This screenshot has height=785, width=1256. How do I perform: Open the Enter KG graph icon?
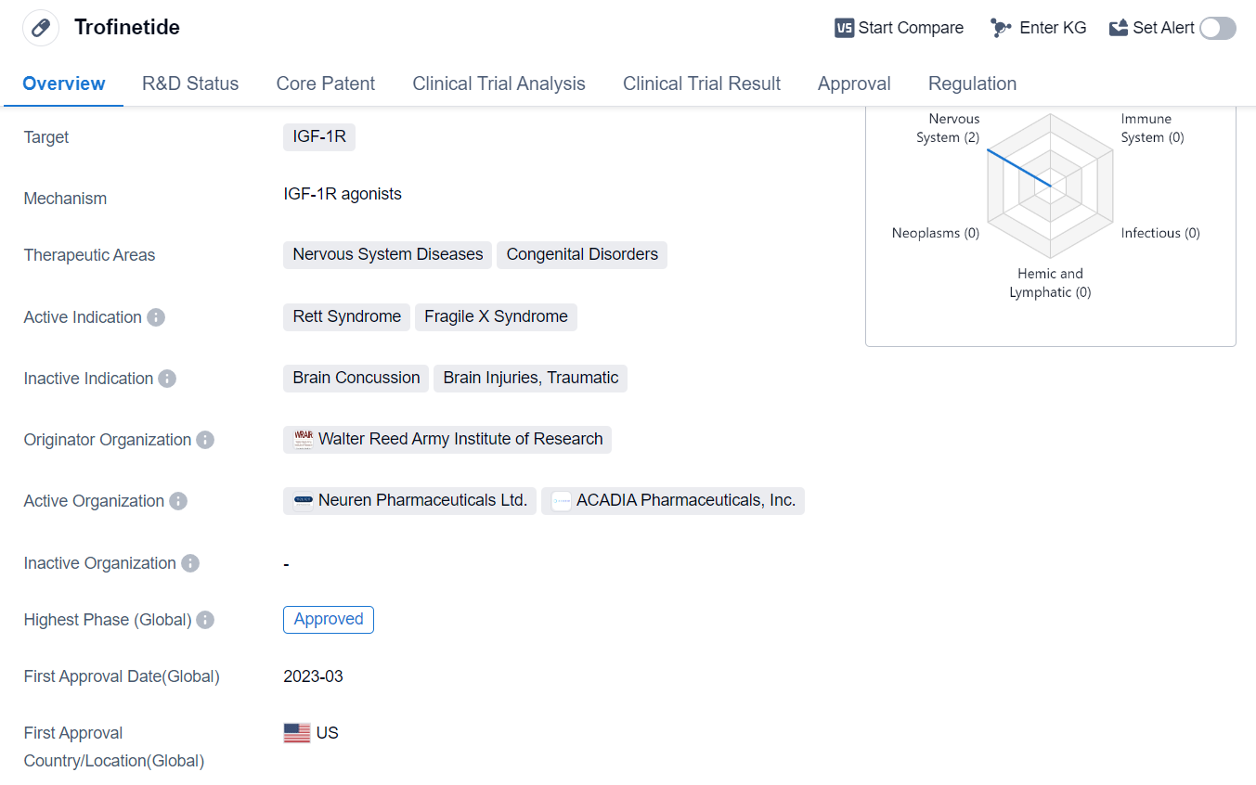[1000, 28]
